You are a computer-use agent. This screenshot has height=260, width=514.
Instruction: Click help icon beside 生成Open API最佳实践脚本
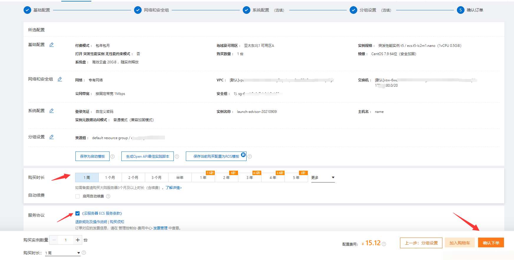pyautogui.click(x=177, y=157)
